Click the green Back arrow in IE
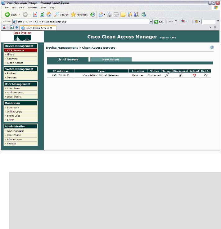221x229 pixels. coord(7,15)
